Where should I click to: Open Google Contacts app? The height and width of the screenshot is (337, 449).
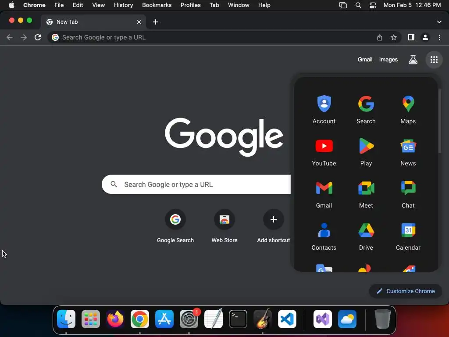(324, 236)
